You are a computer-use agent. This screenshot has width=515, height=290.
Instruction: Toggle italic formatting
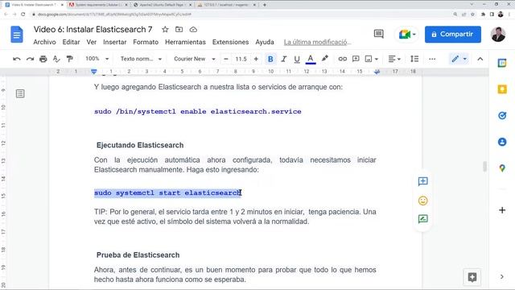pos(284,59)
